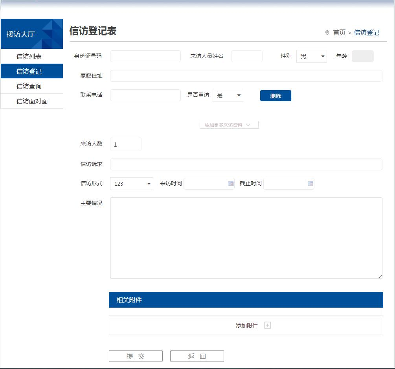The width and height of the screenshot is (395, 369).
Task: Click into the 家庭住址 text field
Action: [x=246, y=76]
